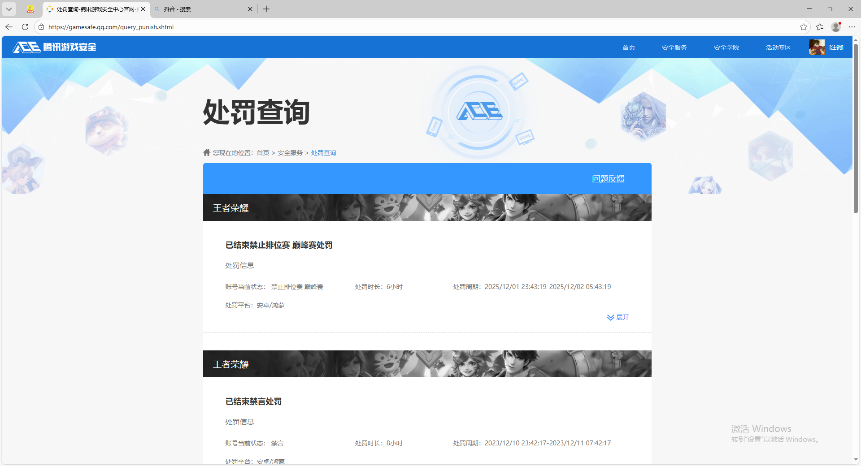Open the 安全服务 breadcrumb link
Image resolution: width=861 pixels, height=466 pixels.
(290, 152)
